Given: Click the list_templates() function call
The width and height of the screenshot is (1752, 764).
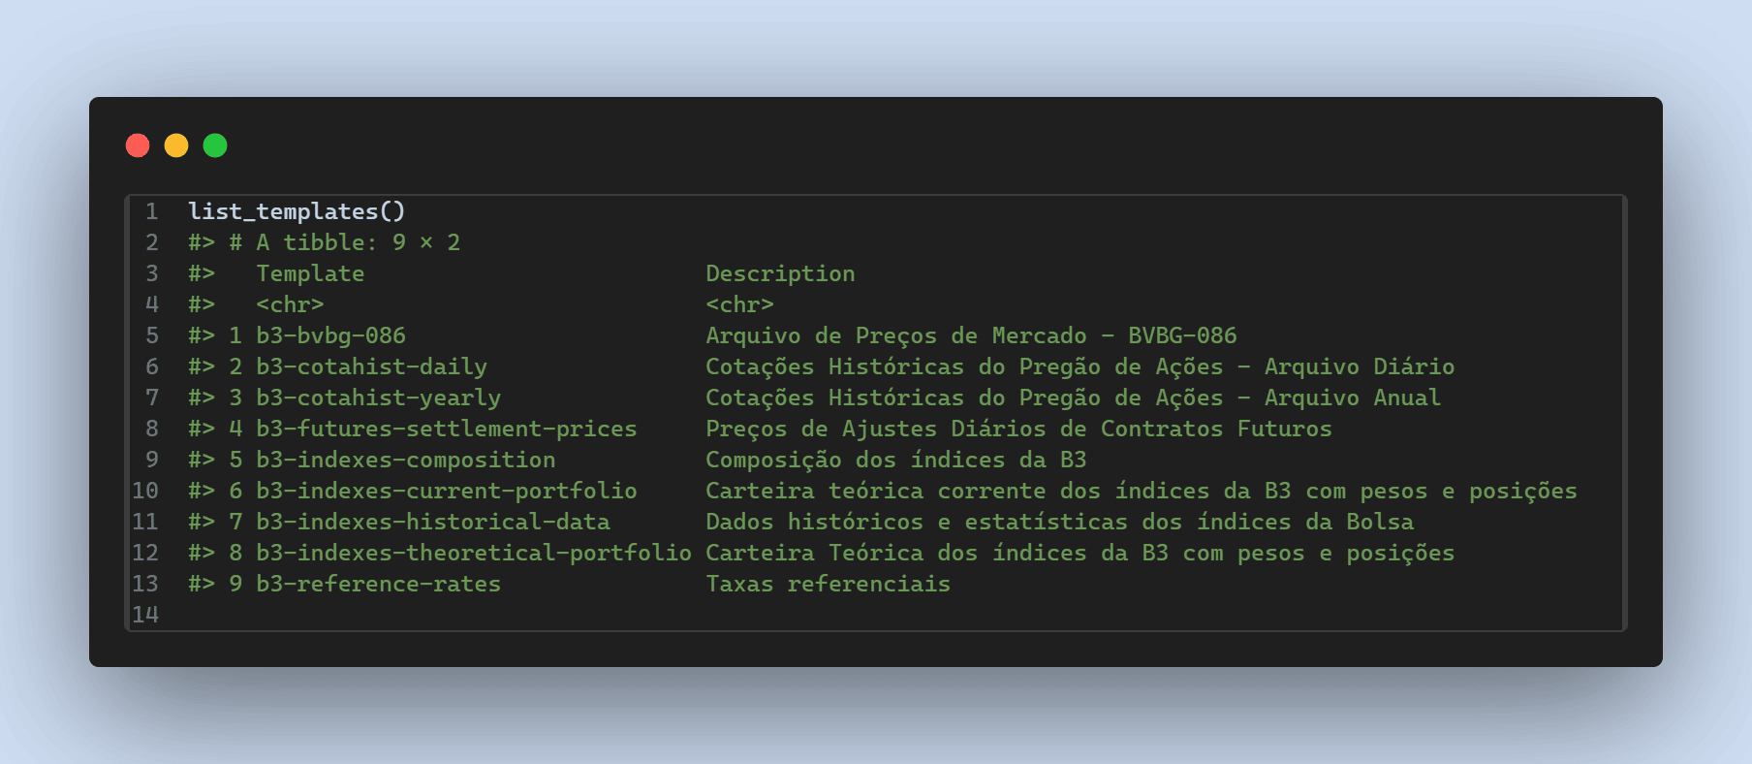Looking at the screenshot, I should click(297, 211).
